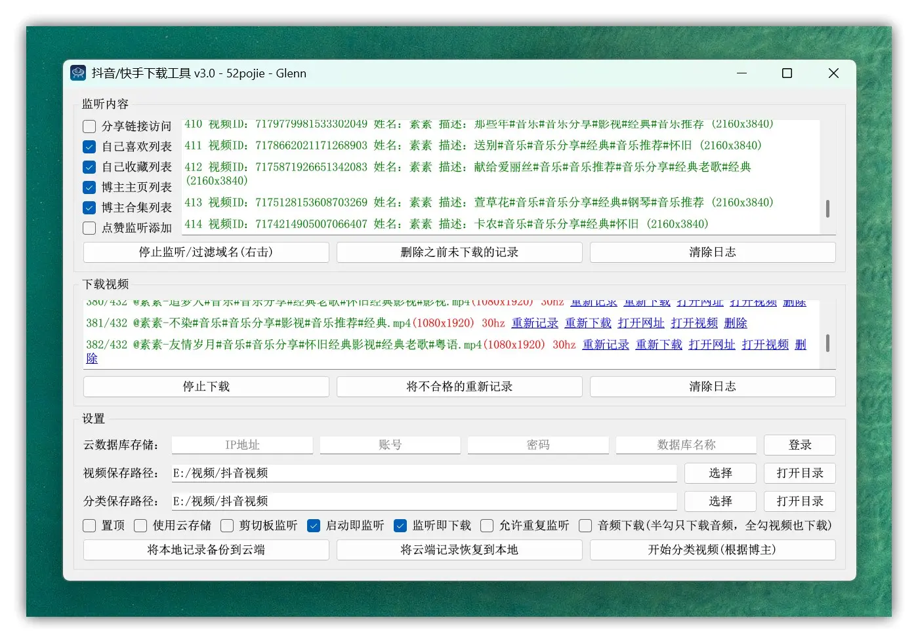
Task: Disable 监听即下载 checkbox
Action: tap(400, 526)
